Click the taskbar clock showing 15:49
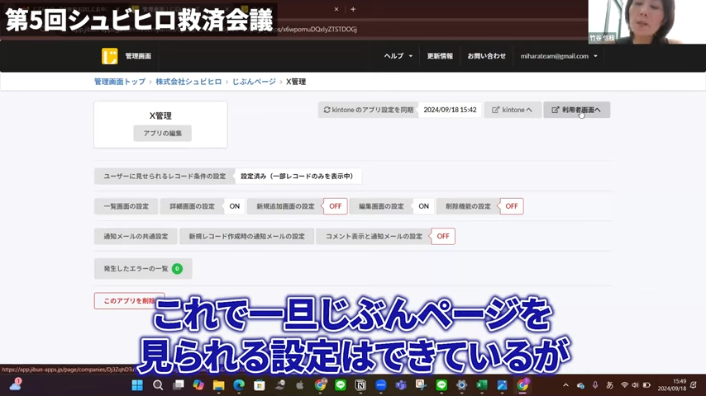Image resolution: width=706 pixels, height=396 pixels. 672,384
